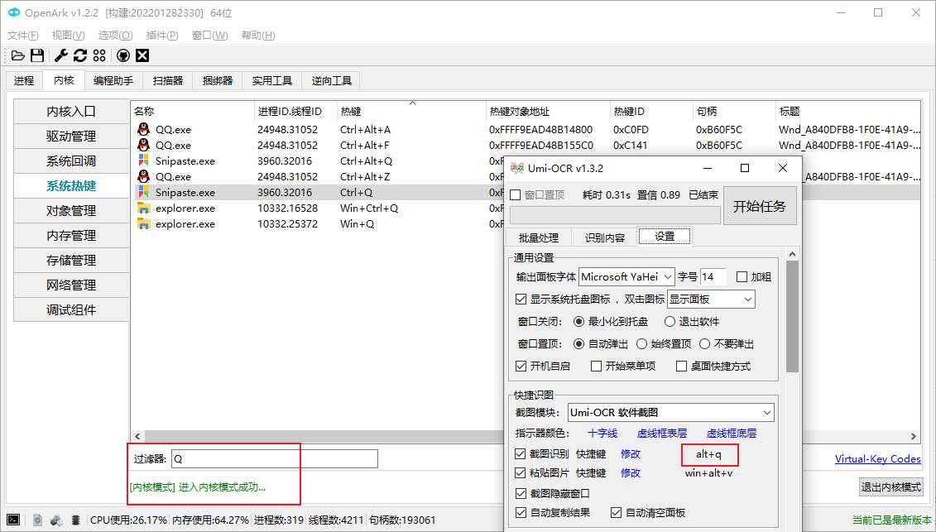Toggle the 粘贴图片 shortcut checkbox
936x532 pixels.
coord(520,473)
